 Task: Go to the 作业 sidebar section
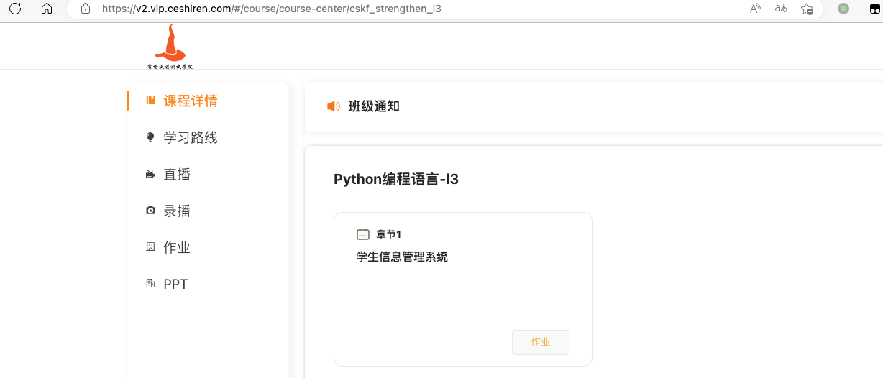pyautogui.click(x=177, y=247)
